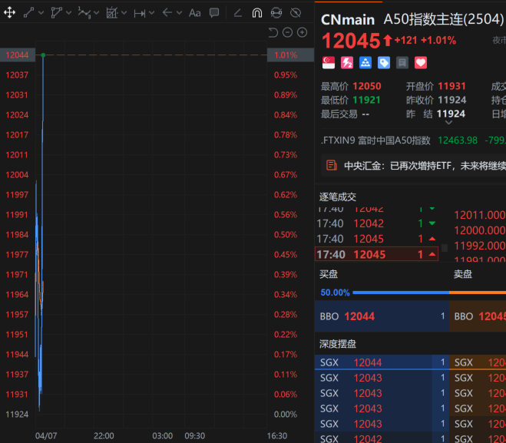The image size is (506, 443).
Task: Open the 中央汇金 news headline
Action: coord(425,166)
